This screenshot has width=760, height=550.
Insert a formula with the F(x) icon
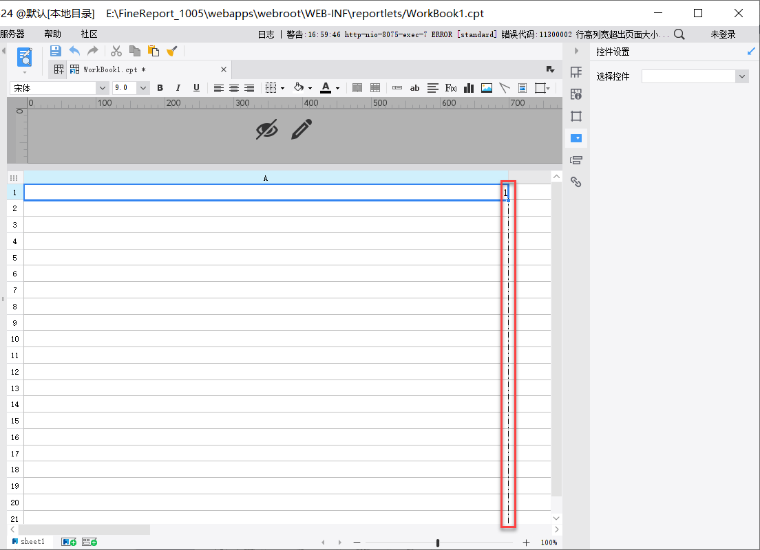click(451, 88)
